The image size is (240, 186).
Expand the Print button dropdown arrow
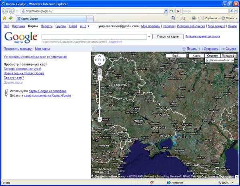pyautogui.click(x=198, y=18)
